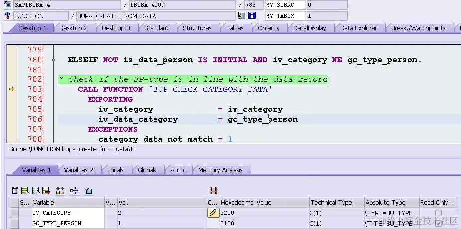The height and width of the screenshot is (229, 461).
Task: Click the SY-SUBRC field
Action: [x=285, y=5]
